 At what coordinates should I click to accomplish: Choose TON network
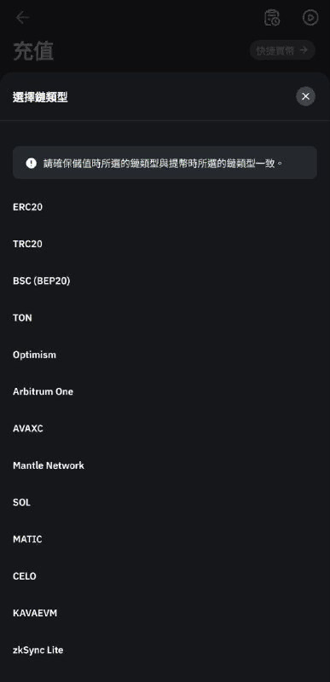tap(165, 318)
